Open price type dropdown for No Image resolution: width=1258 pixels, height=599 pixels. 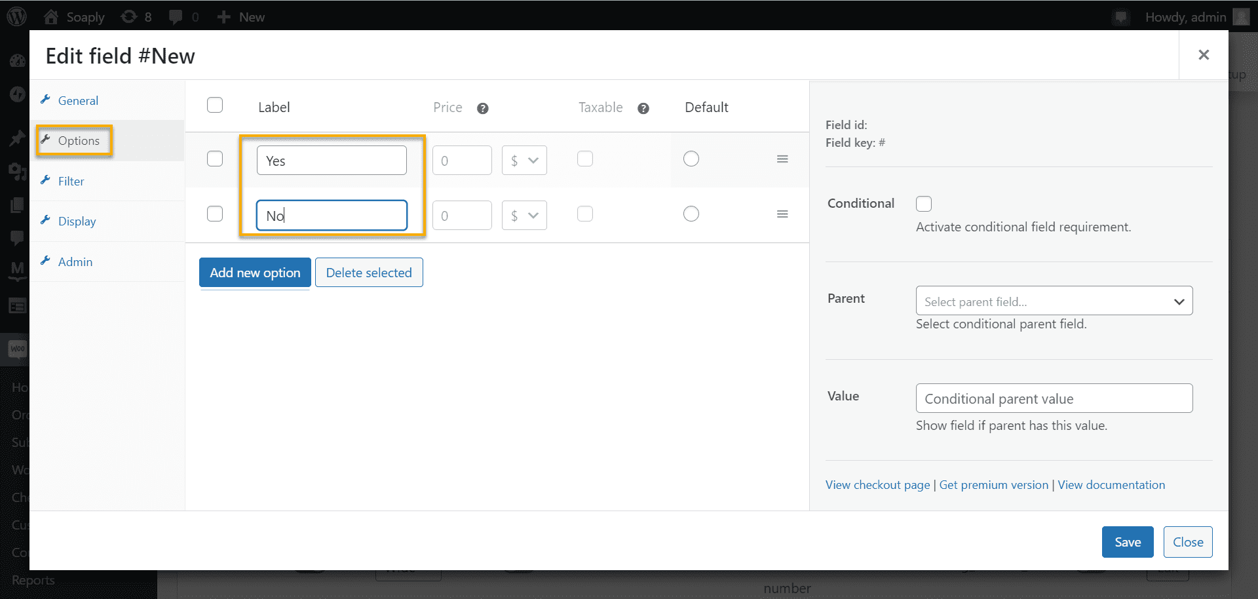[x=524, y=216]
